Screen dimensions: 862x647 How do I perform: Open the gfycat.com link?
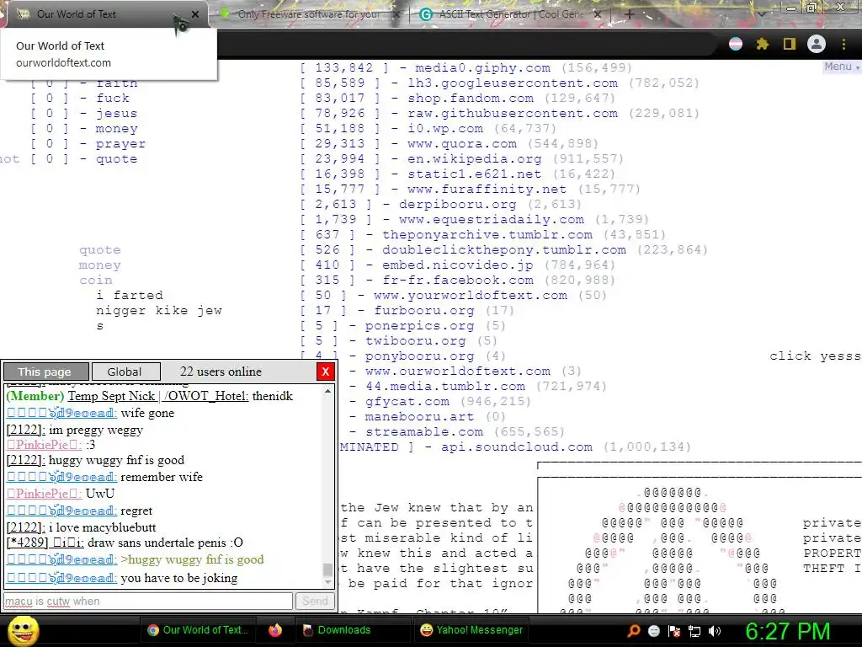click(x=407, y=401)
